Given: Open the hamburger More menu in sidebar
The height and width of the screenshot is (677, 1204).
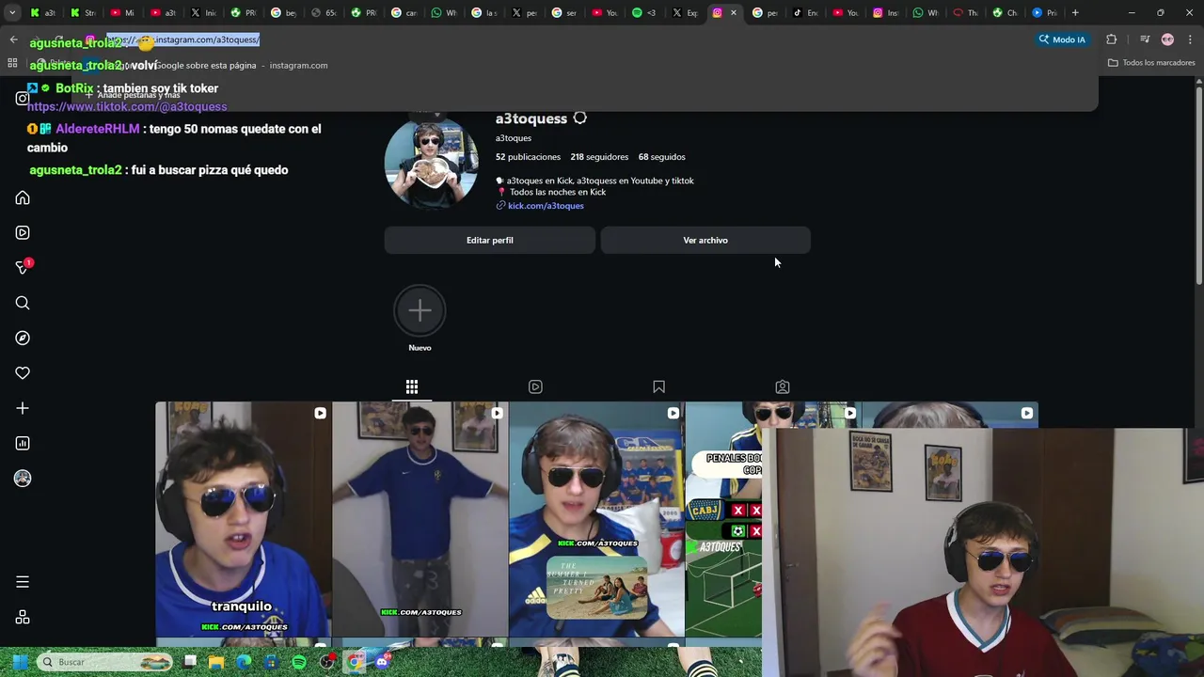Looking at the screenshot, I should [x=23, y=582].
